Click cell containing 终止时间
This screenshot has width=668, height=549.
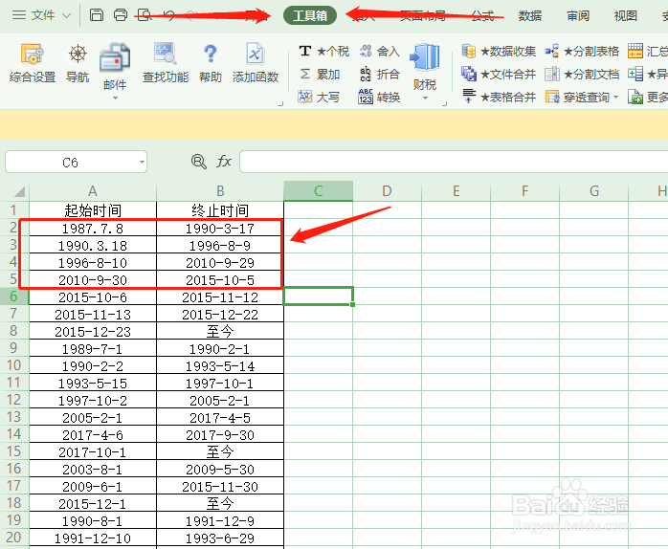[x=220, y=210]
